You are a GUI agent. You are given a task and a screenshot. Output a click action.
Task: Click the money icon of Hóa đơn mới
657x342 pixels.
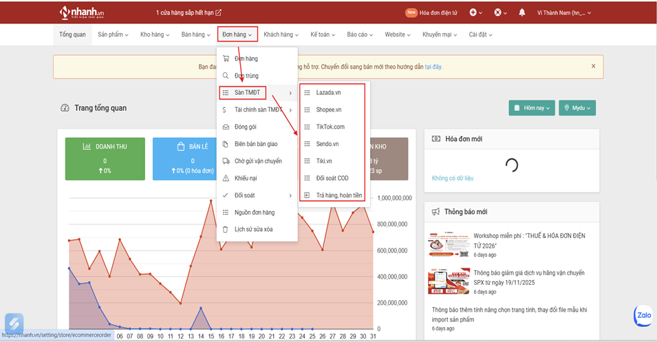coord(435,139)
